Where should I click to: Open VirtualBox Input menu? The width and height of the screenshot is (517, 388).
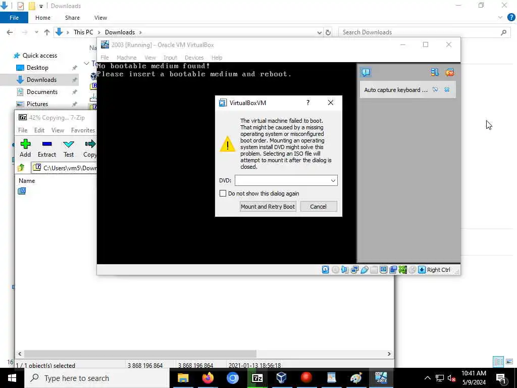(x=170, y=58)
